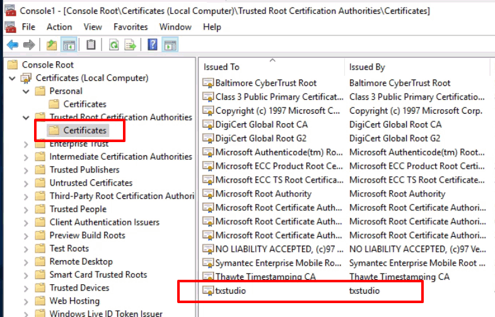Click the Console1 title bar toolbox icon
495x317 pixels.
click(x=11, y=11)
